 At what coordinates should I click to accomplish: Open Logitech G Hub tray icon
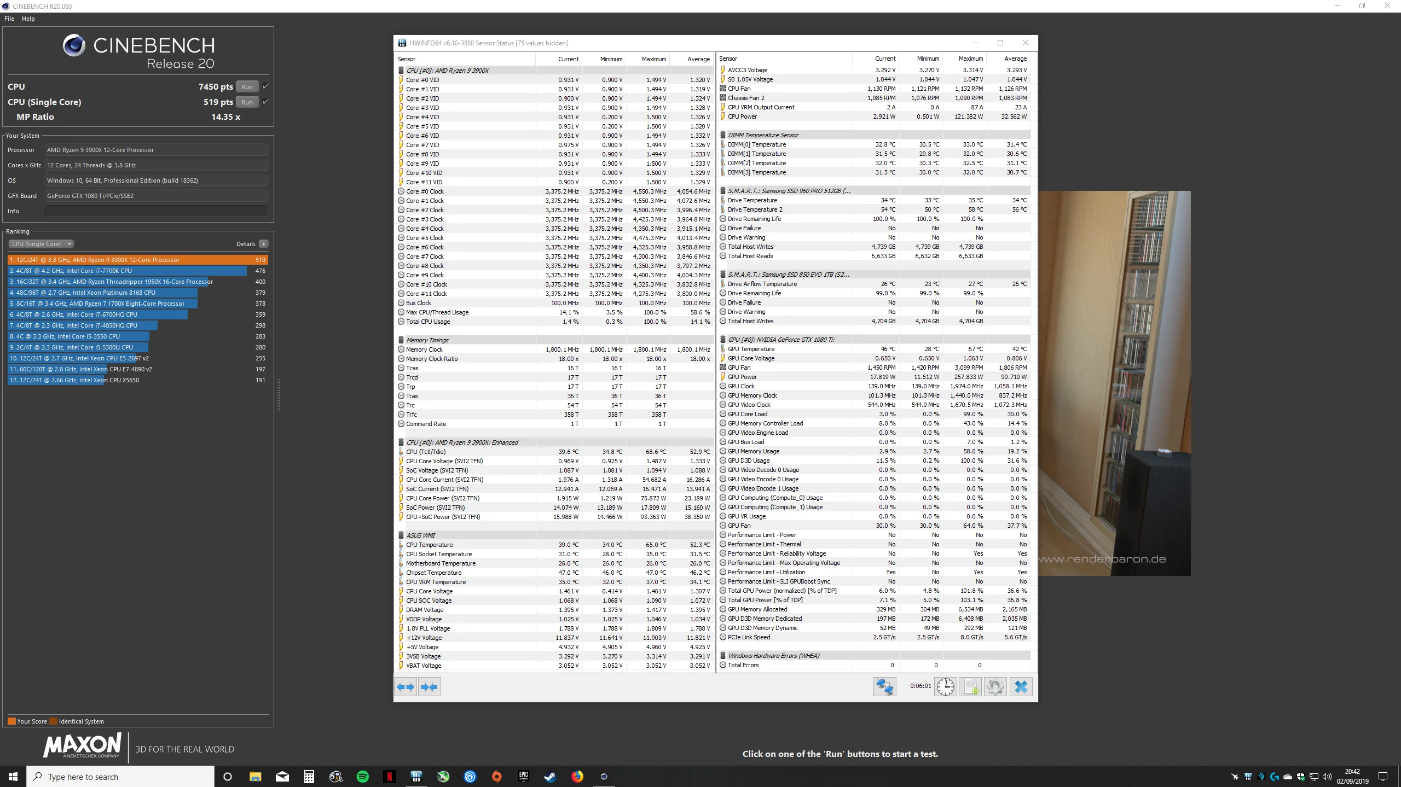[x=1275, y=777]
